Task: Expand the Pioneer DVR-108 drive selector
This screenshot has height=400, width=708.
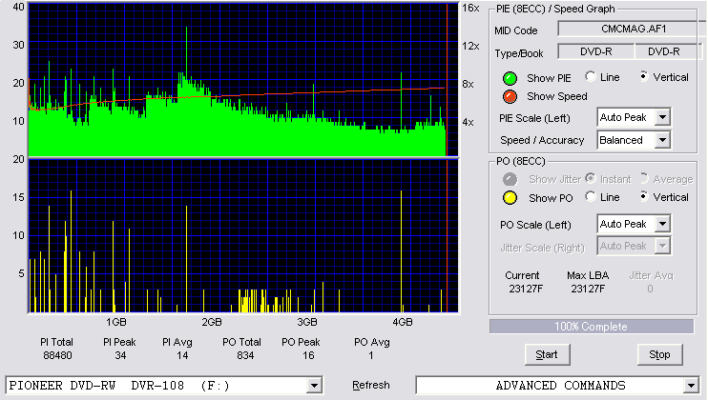Action: pyautogui.click(x=314, y=386)
